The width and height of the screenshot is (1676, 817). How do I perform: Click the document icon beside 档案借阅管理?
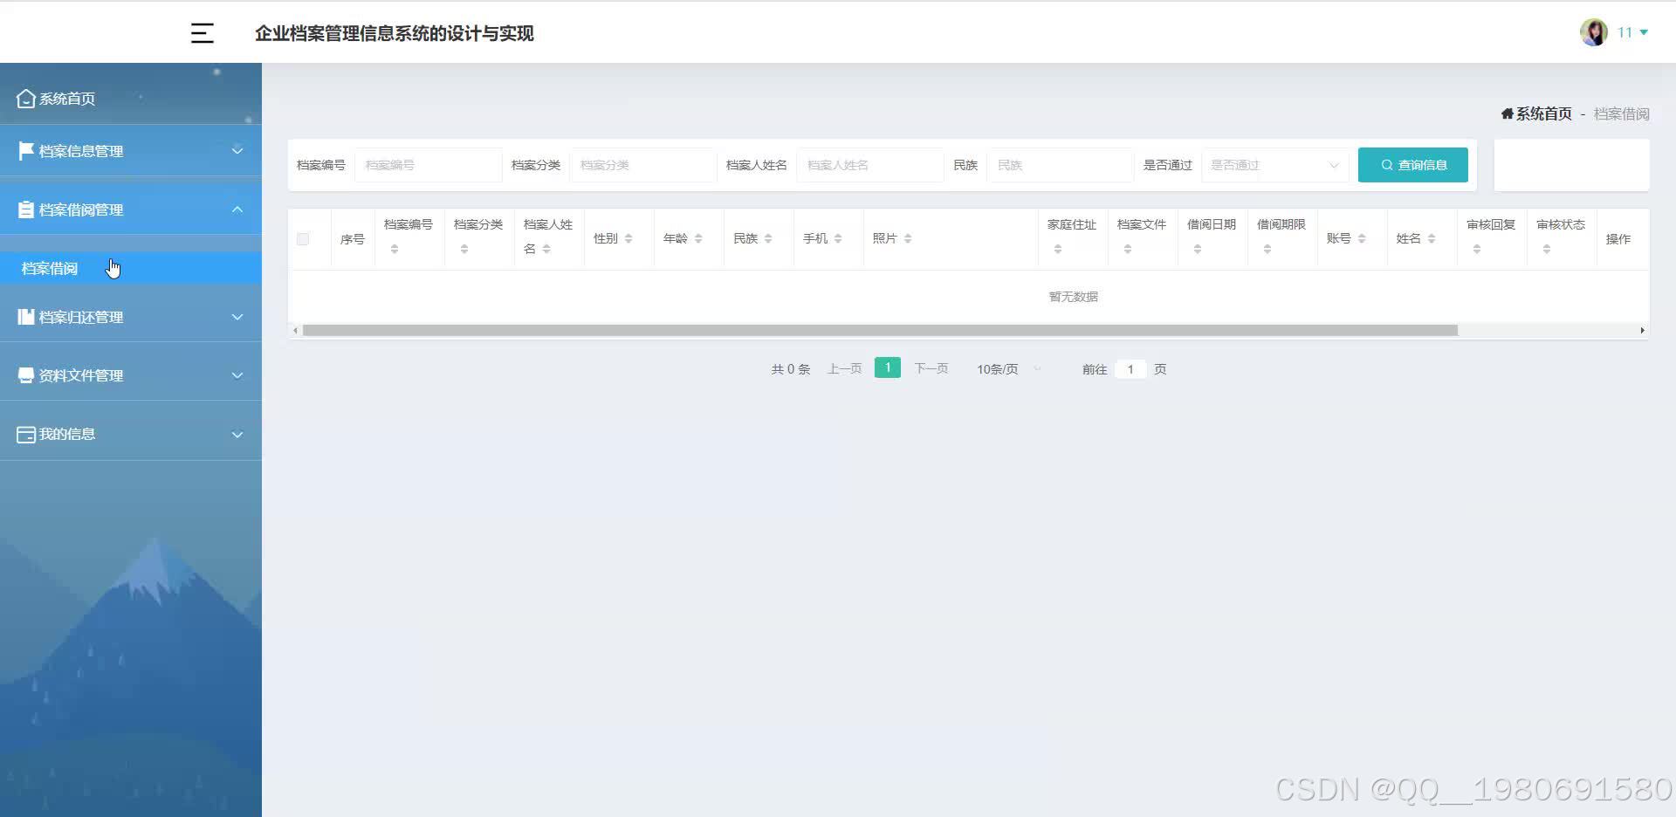25,209
